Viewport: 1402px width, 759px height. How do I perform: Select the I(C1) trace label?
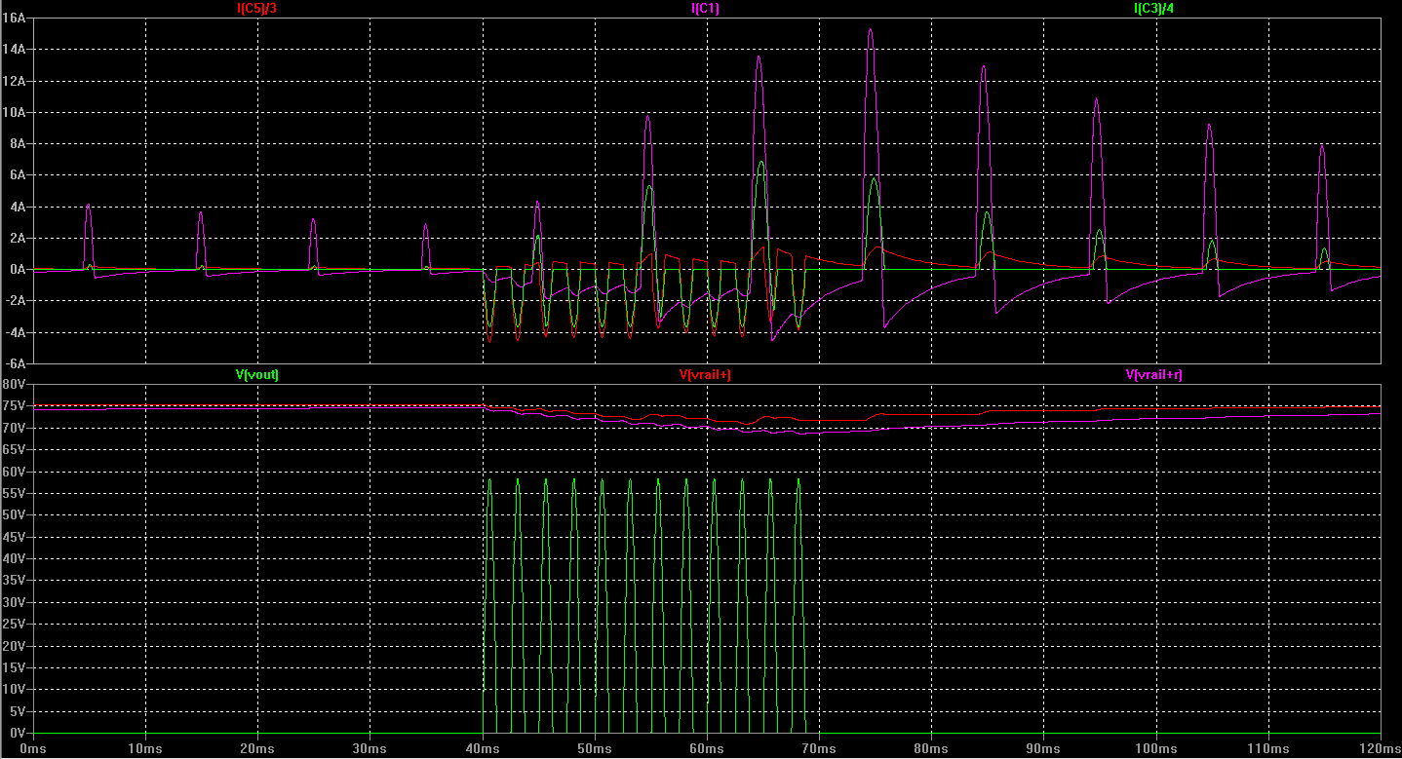705,9
